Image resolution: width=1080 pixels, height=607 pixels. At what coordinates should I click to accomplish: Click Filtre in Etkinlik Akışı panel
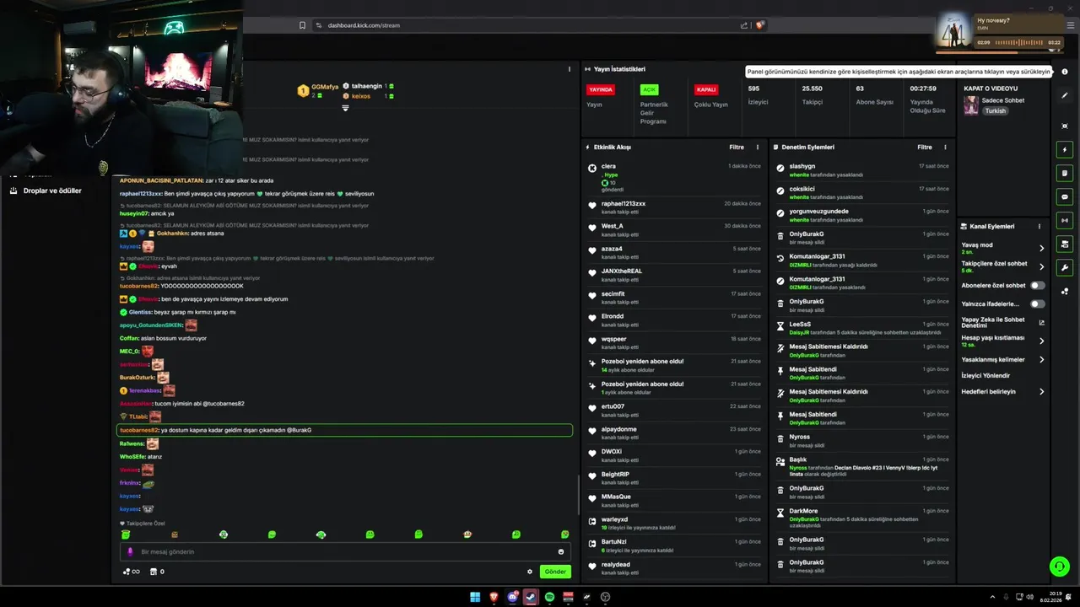click(x=737, y=147)
